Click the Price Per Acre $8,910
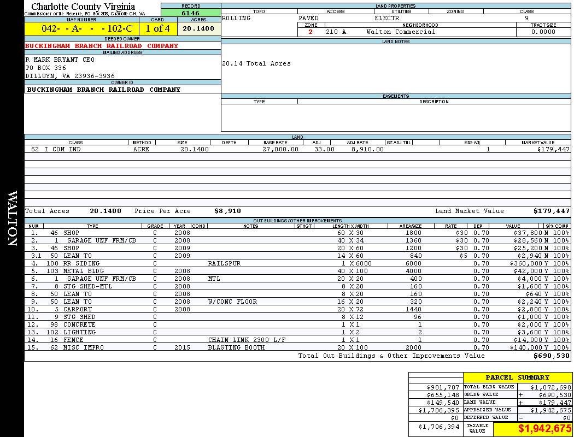This screenshot has height=437, width=574. 228,211
